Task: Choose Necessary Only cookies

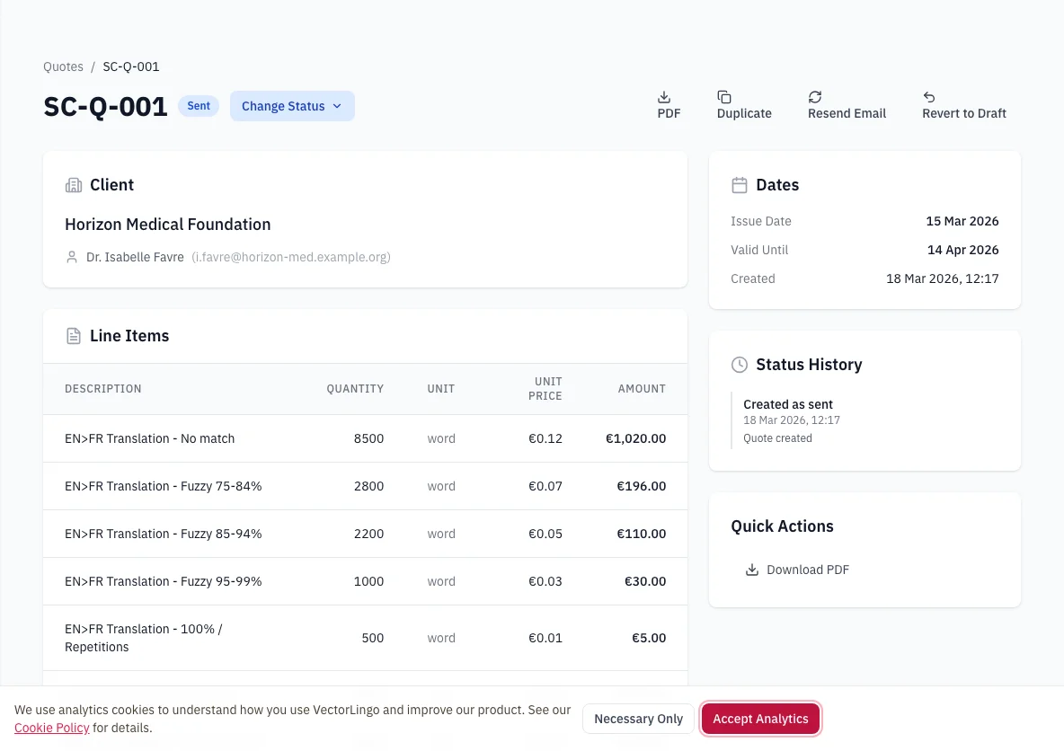Action: coord(638,719)
